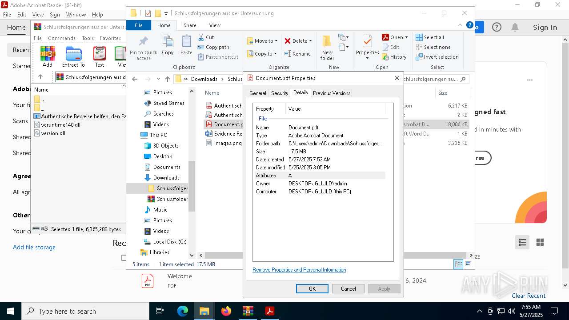Open Acrobat Window menu
Image resolution: width=569 pixels, height=320 pixels.
(76, 15)
